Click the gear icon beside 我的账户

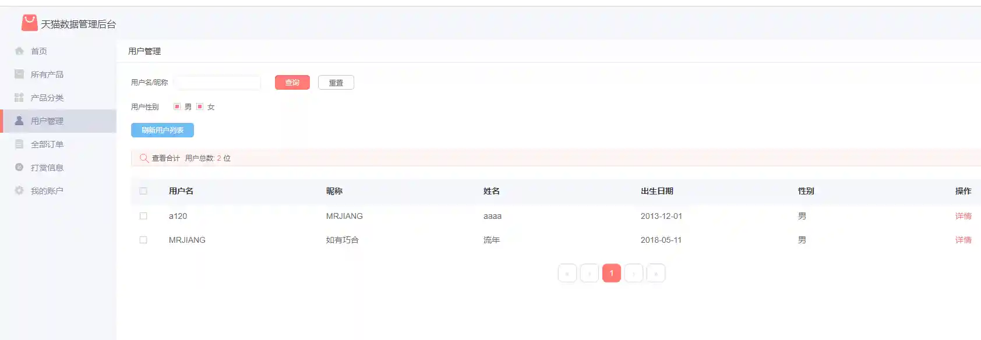point(19,190)
